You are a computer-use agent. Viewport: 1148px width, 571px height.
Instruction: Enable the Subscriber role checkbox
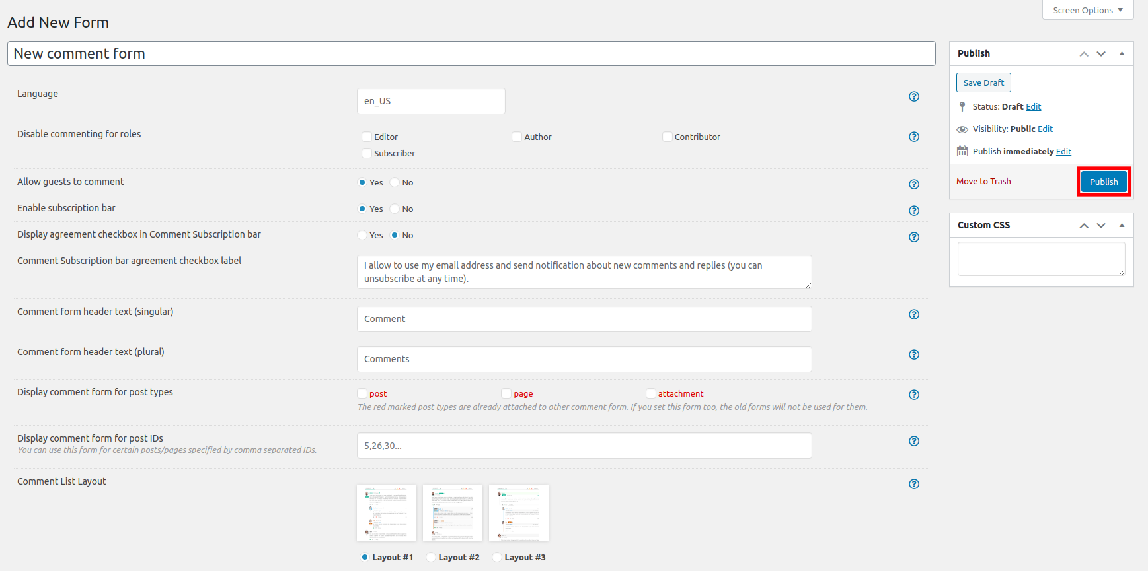click(x=367, y=153)
